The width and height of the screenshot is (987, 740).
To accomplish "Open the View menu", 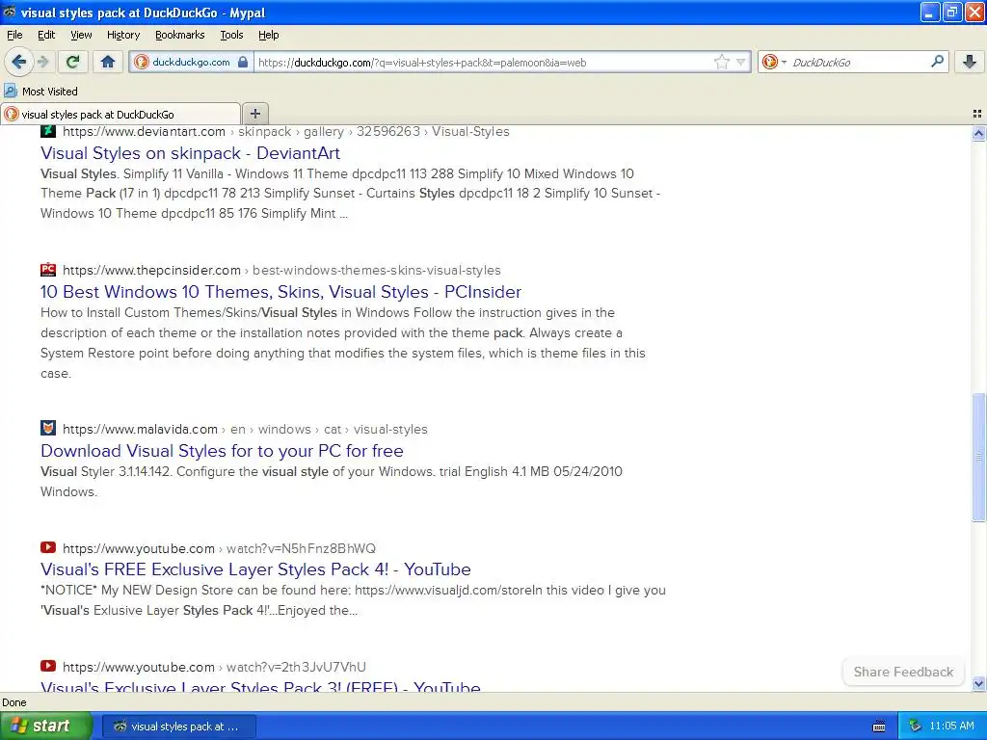I will click(x=81, y=35).
